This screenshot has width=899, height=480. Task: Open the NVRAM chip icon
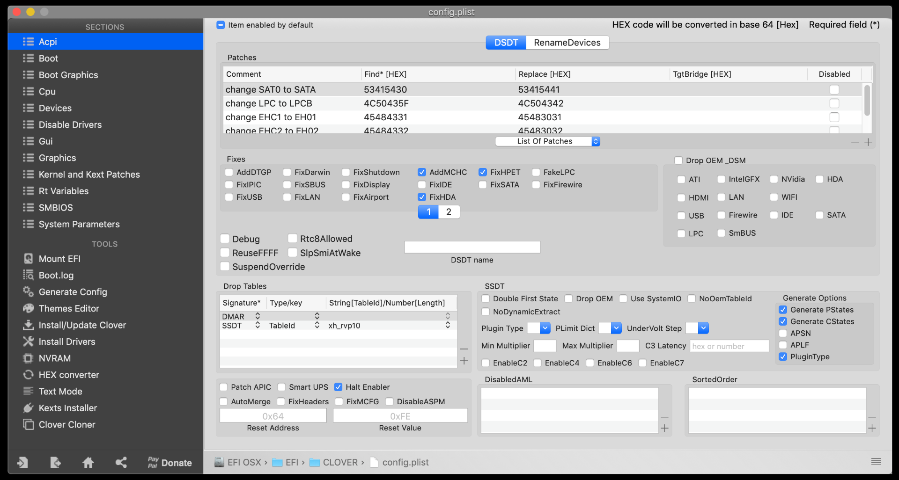tap(29, 358)
